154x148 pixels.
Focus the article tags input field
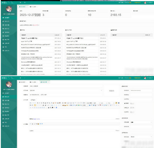point(66,95)
